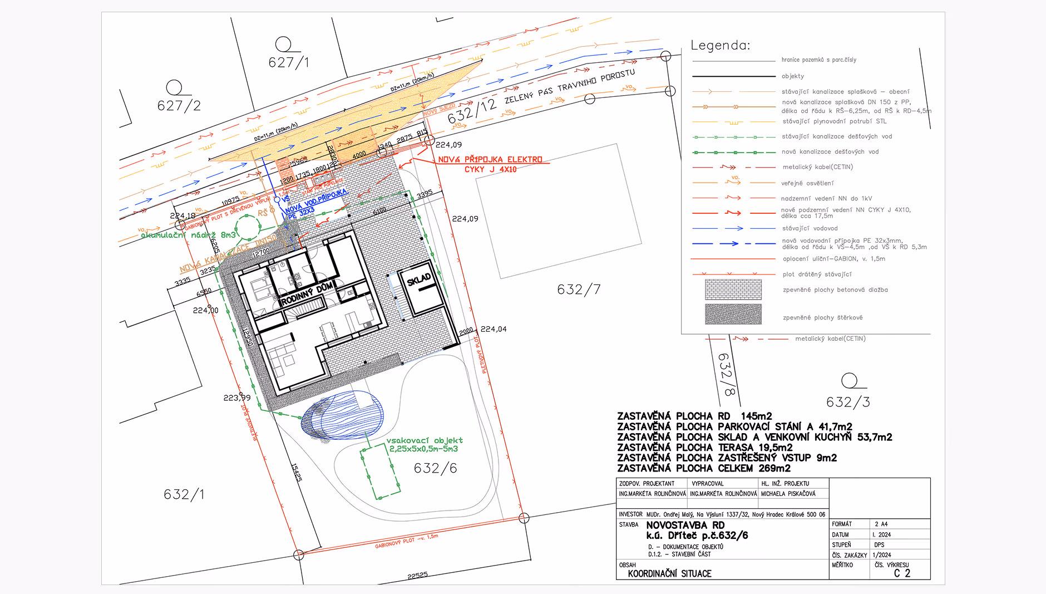Click the blue hatched pond shape
The image size is (1046, 594).
[342, 415]
